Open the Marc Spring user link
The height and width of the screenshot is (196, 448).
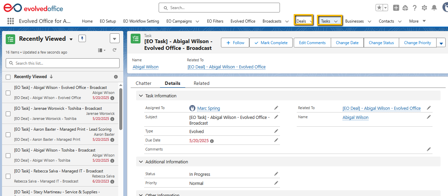[x=208, y=108]
